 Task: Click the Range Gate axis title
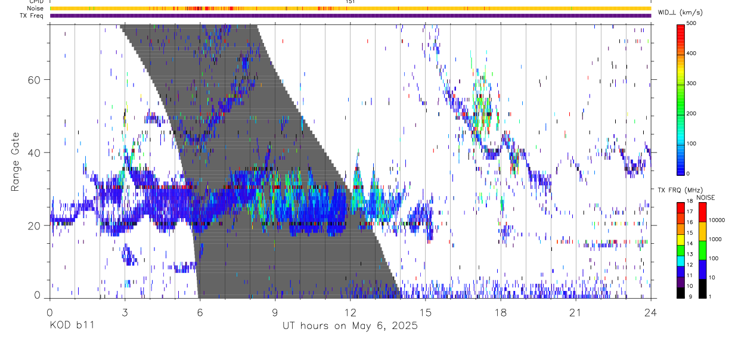tap(15, 161)
